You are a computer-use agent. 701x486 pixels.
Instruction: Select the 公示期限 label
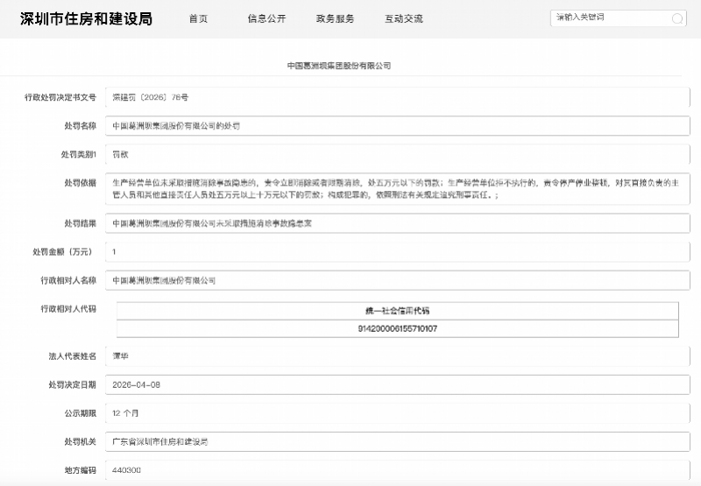[81, 413]
